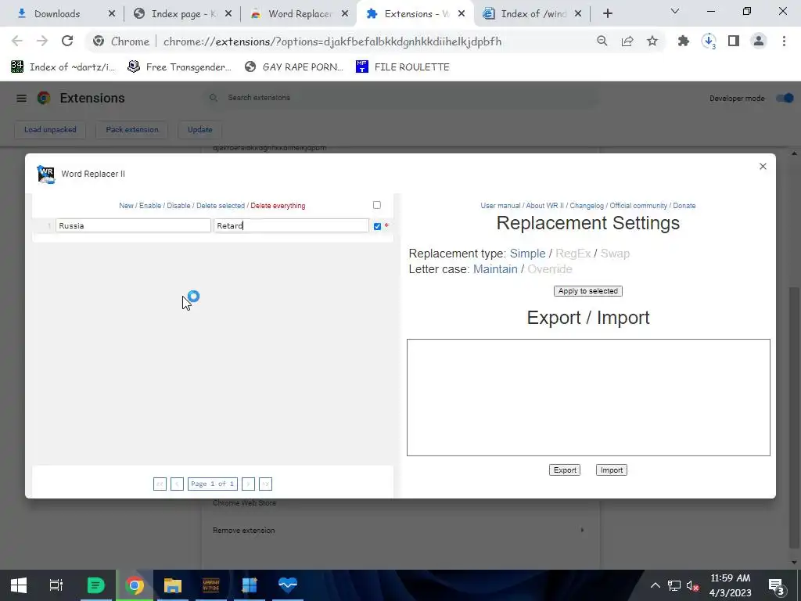Open the Extensions puzzle icon
The height and width of the screenshot is (601, 801).
[x=684, y=41]
